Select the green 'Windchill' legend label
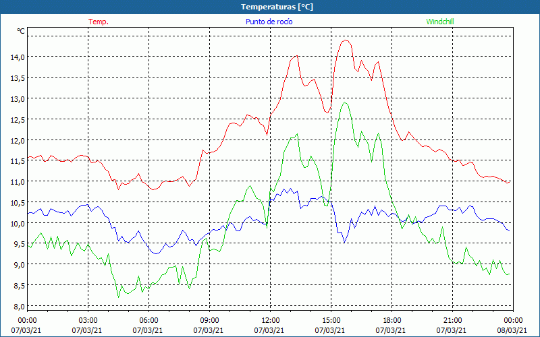Screen dimensions: 540x337 point(440,22)
